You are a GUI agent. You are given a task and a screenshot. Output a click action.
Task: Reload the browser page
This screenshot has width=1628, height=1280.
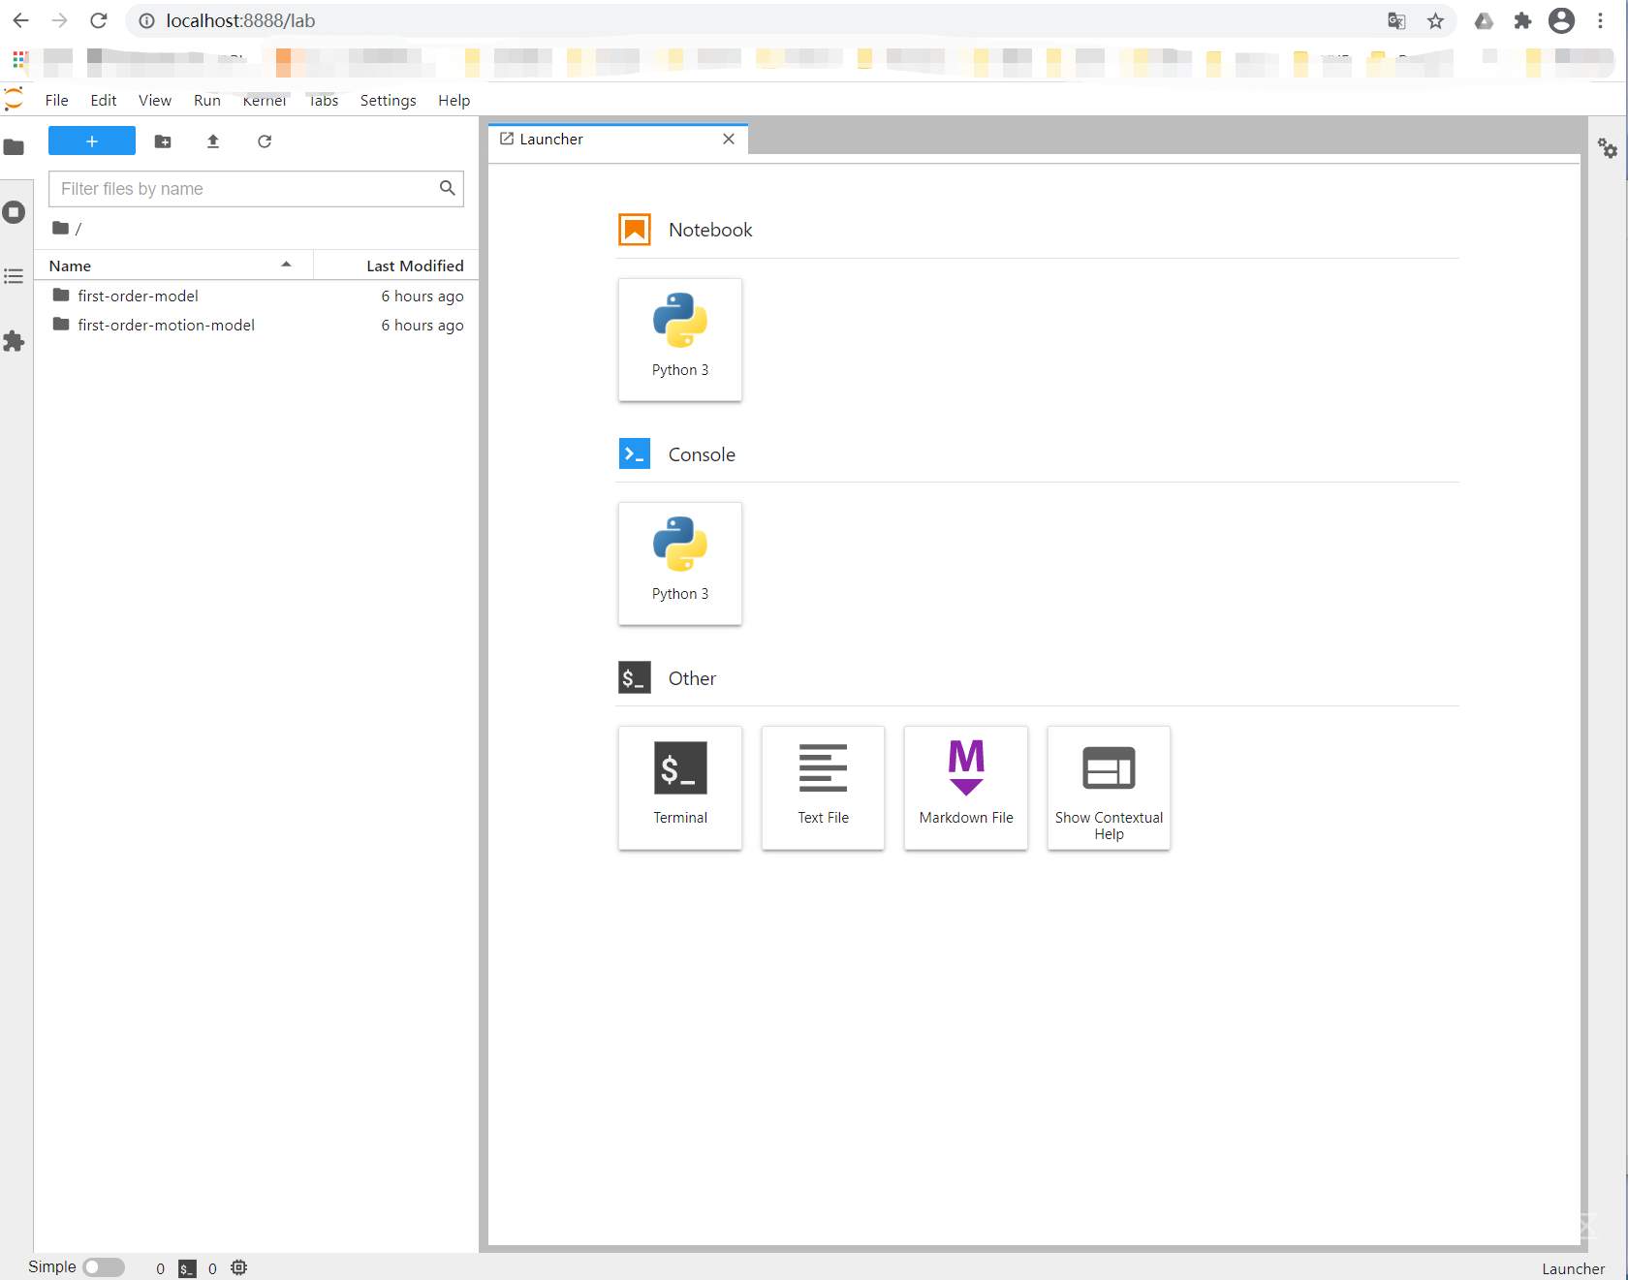98,20
